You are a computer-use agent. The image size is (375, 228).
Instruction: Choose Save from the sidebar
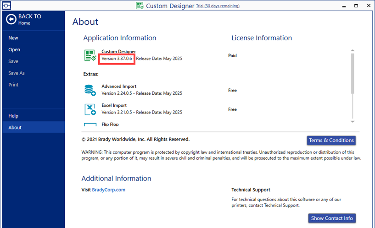(x=13, y=61)
